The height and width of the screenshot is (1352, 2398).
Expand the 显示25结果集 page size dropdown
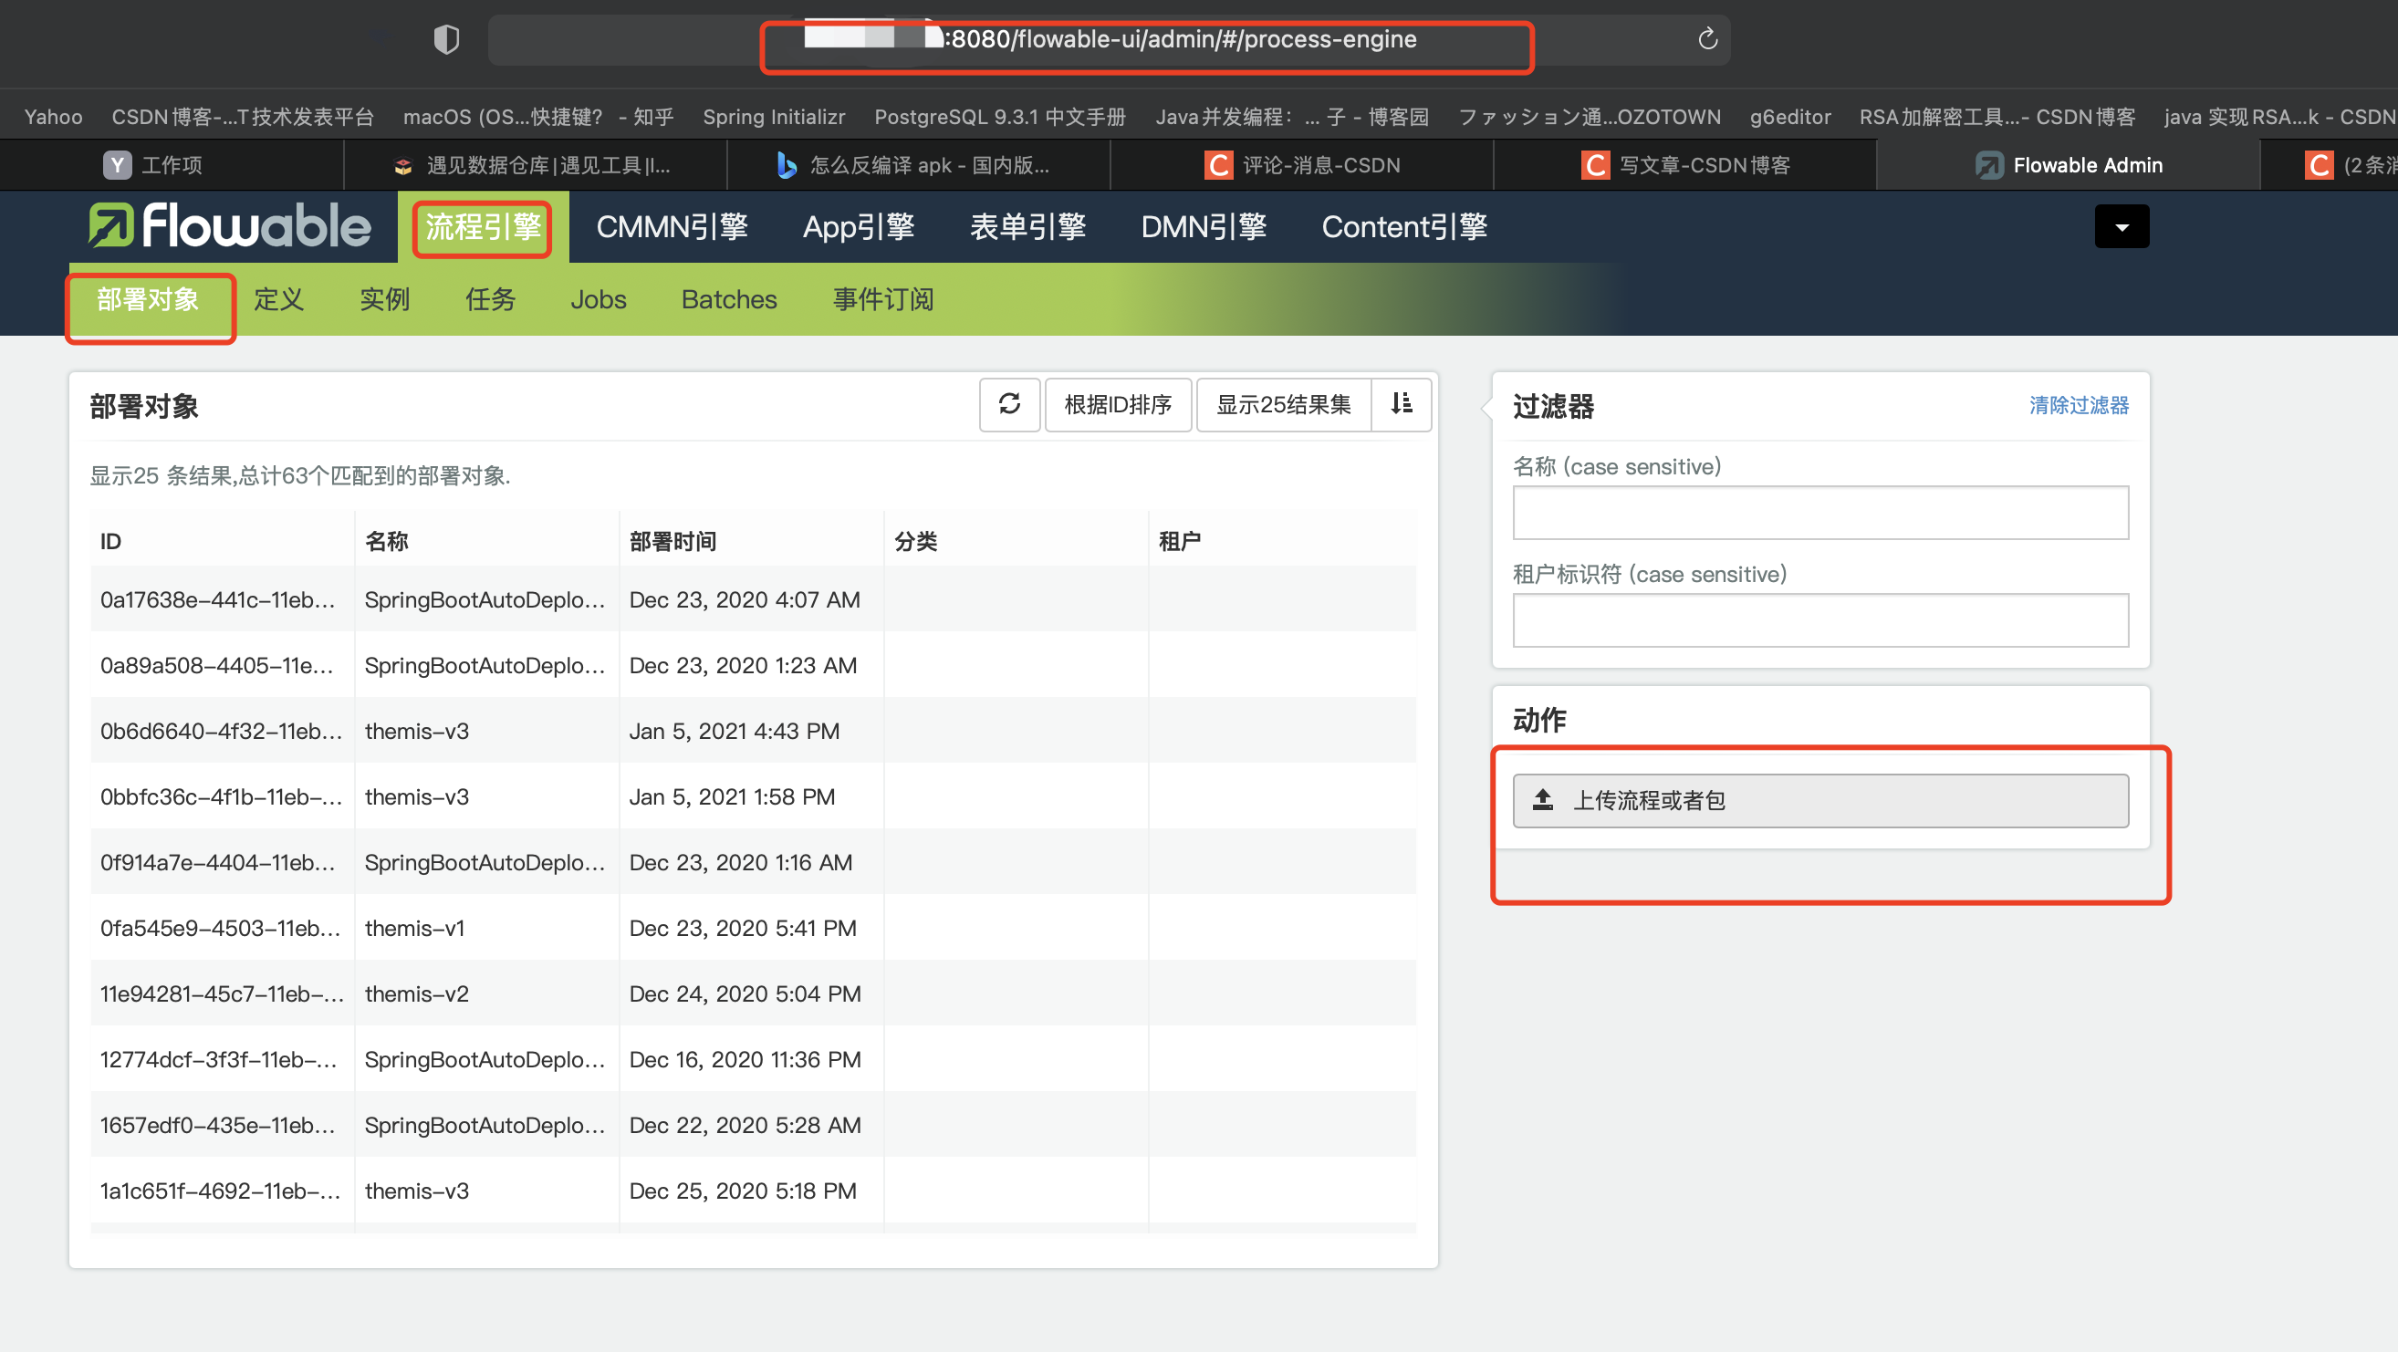(x=1283, y=405)
